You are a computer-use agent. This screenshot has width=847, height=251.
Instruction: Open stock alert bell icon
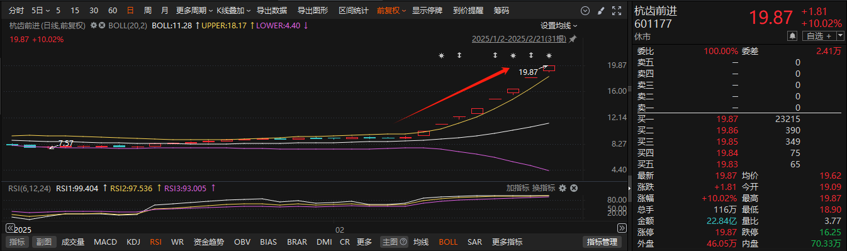coord(792,36)
